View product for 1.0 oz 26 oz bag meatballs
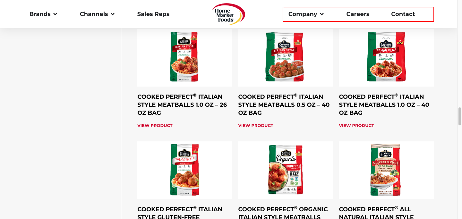Viewport: 462px width, 219px height. tap(155, 126)
